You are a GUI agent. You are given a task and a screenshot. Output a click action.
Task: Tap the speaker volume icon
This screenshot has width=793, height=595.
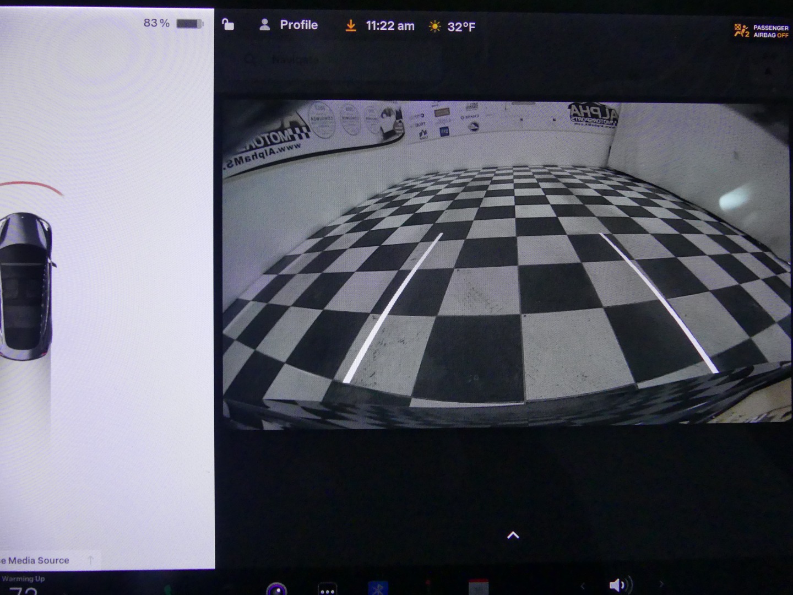point(619,585)
